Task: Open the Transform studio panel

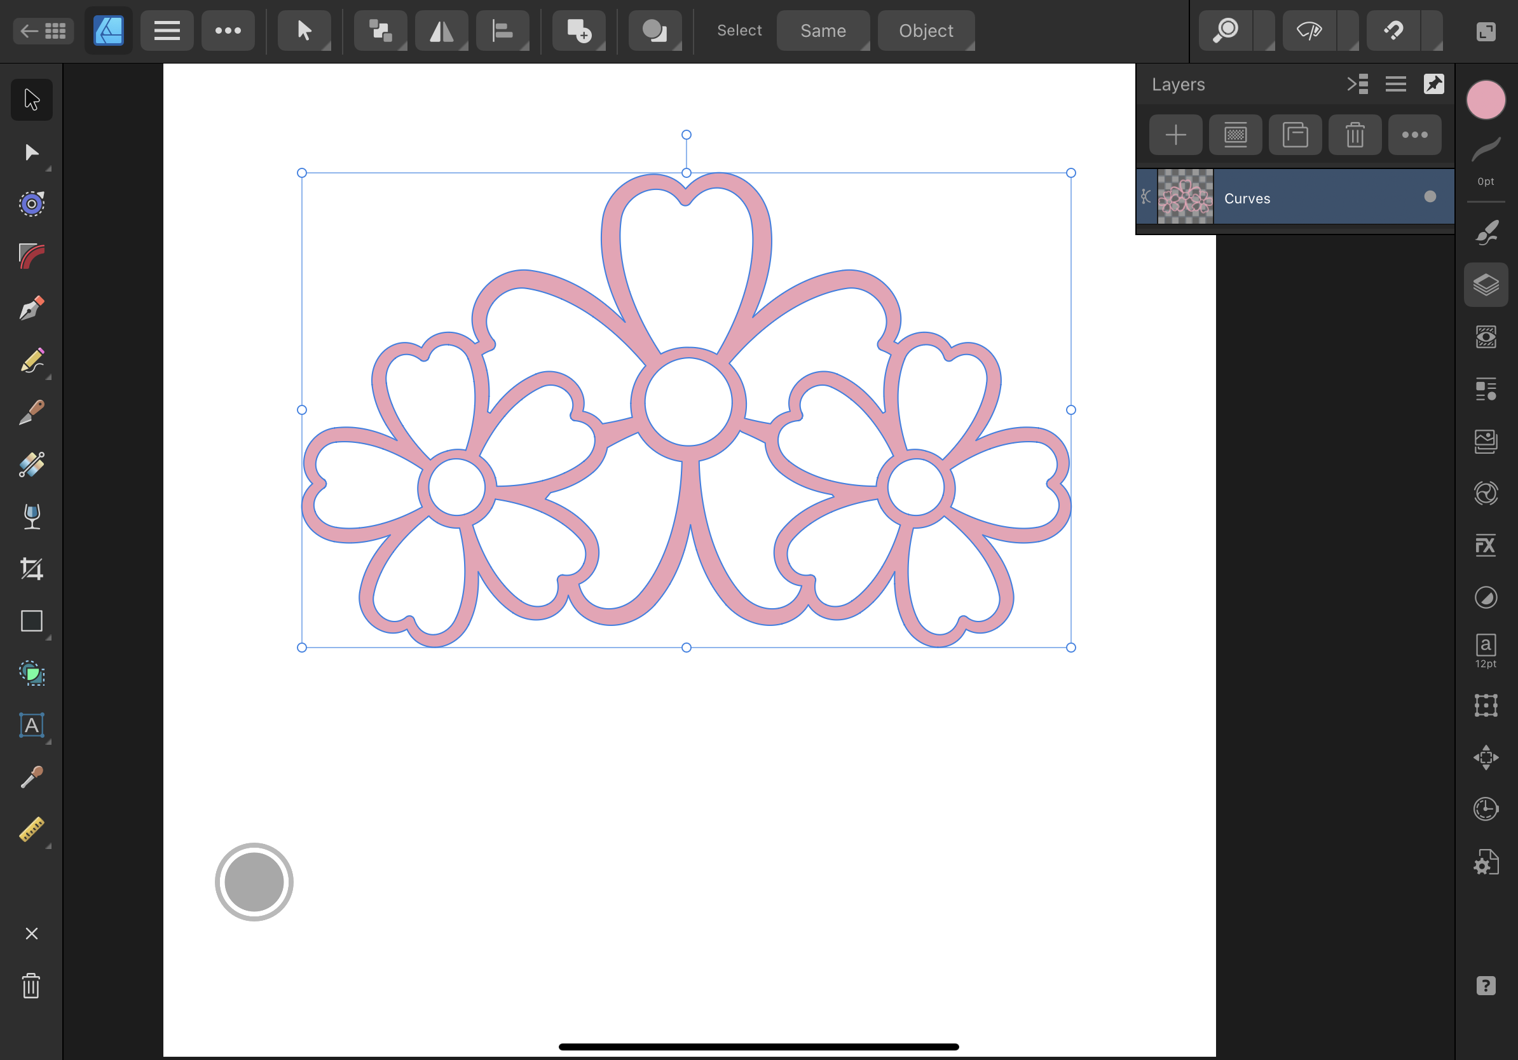Action: (x=1486, y=705)
